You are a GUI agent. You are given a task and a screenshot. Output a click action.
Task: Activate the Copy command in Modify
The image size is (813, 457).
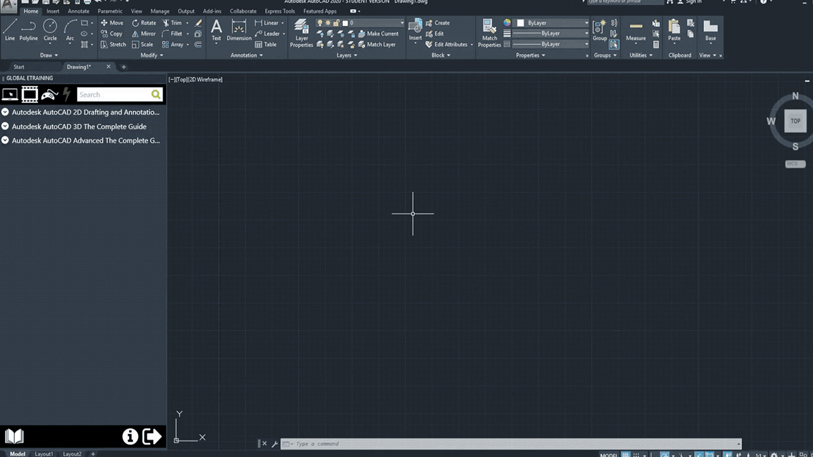point(112,34)
